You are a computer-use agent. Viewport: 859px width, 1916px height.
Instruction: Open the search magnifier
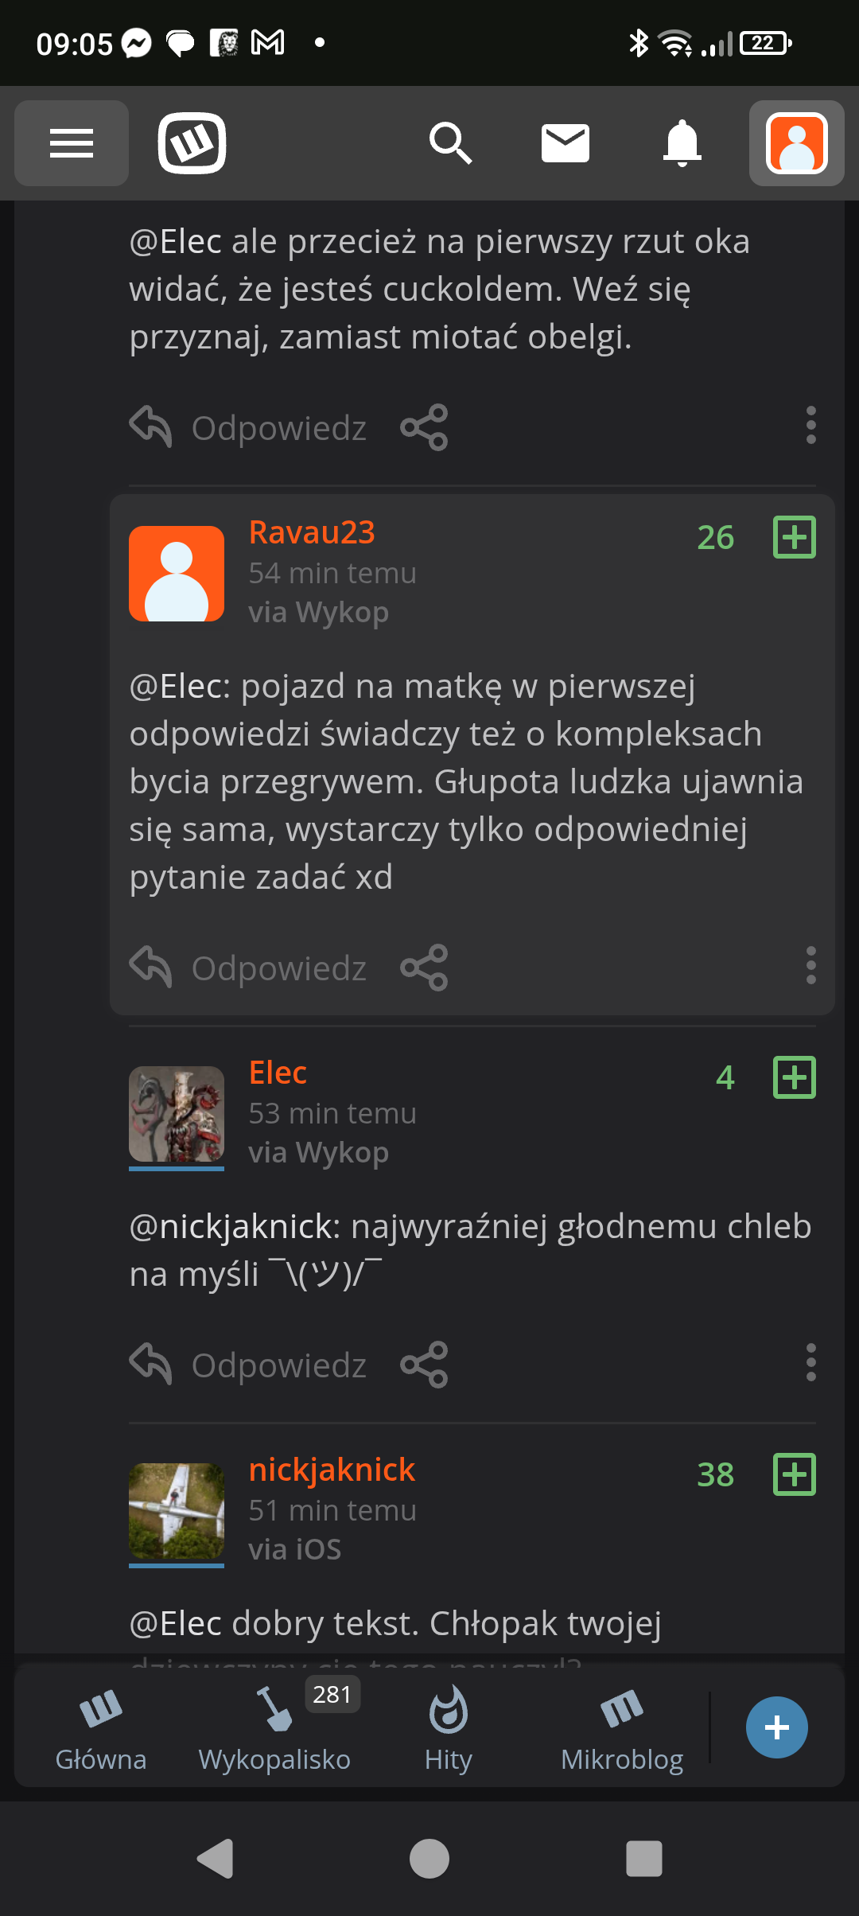[x=450, y=143]
